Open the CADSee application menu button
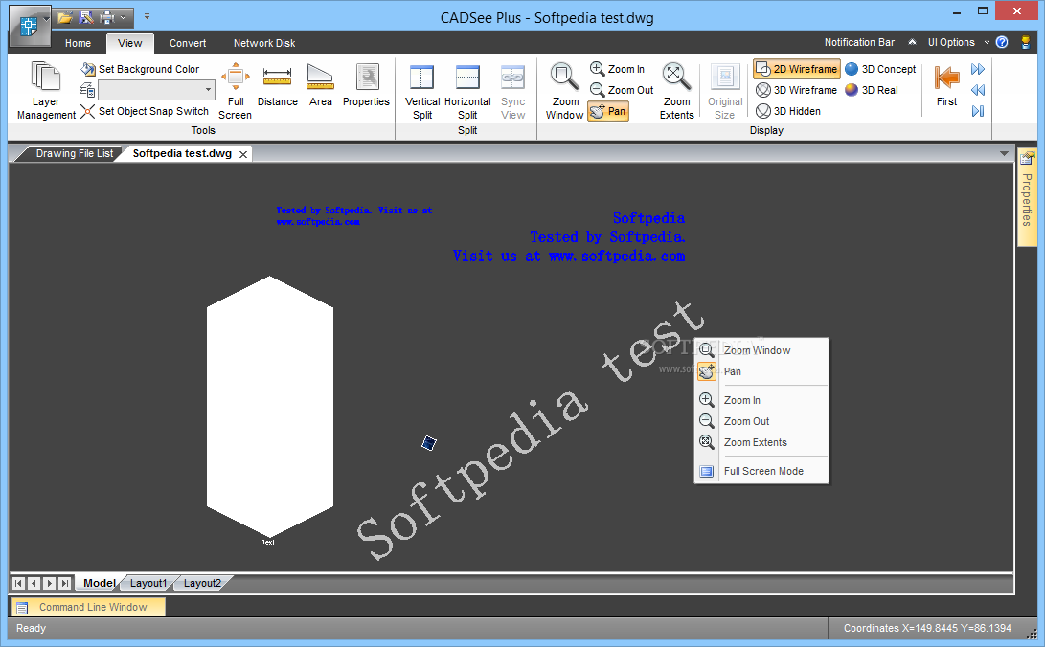This screenshot has height=647, width=1045. (x=28, y=26)
